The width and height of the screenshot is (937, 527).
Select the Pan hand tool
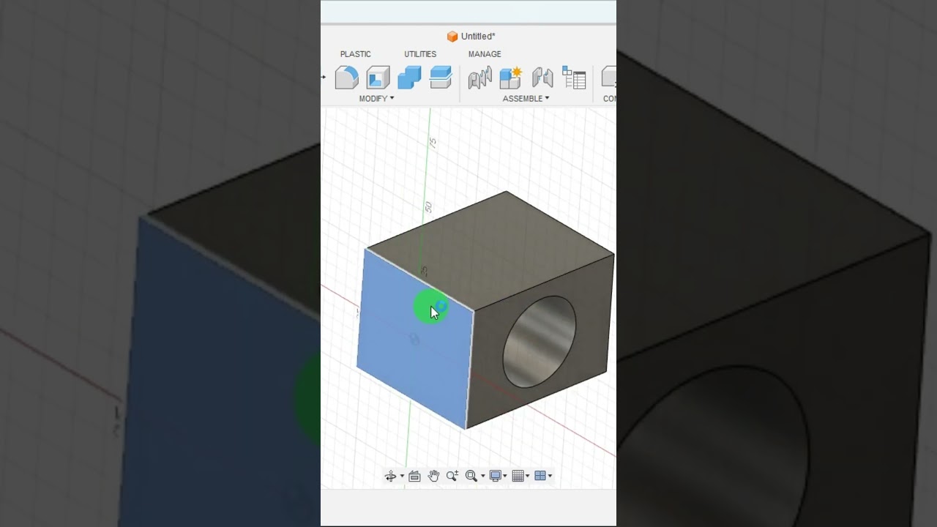pyautogui.click(x=433, y=476)
